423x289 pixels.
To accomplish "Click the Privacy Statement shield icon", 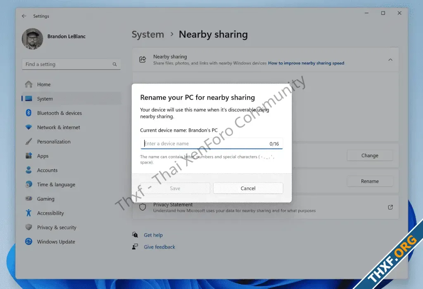I will [143, 207].
